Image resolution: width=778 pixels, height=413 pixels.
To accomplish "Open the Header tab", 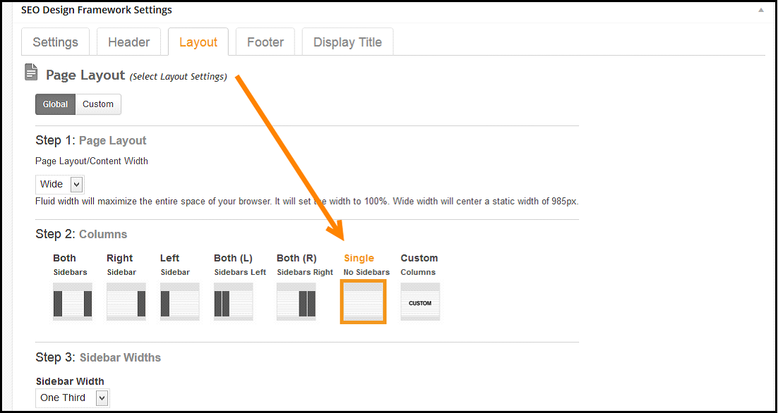I will point(129,42).
